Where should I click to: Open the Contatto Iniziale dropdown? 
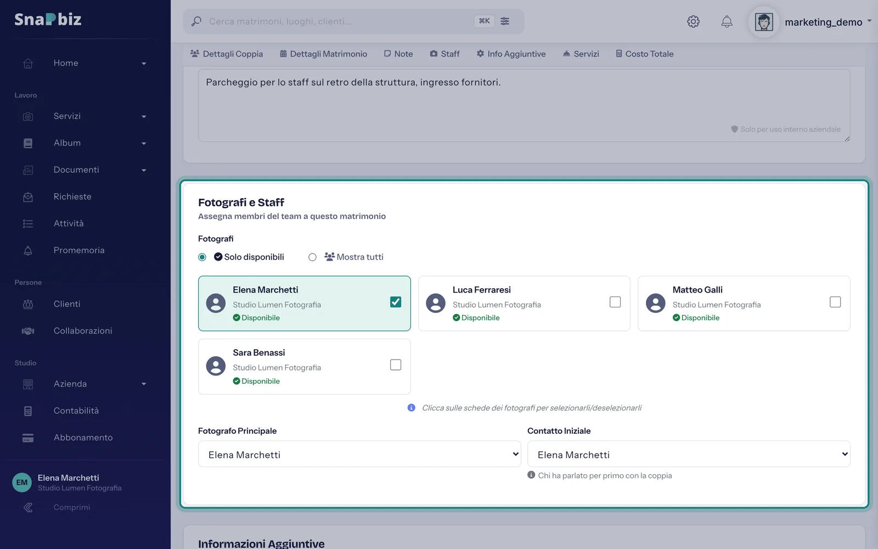point(689,454)
